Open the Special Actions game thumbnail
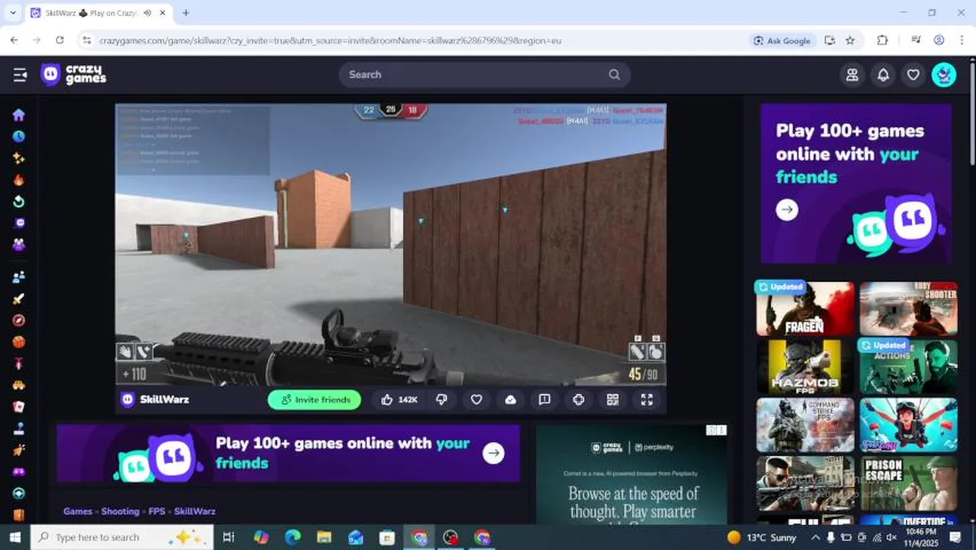 (909, 367)
